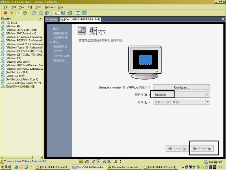Open the Manage Snapshots toolbar icon

[x=47, y=13]
